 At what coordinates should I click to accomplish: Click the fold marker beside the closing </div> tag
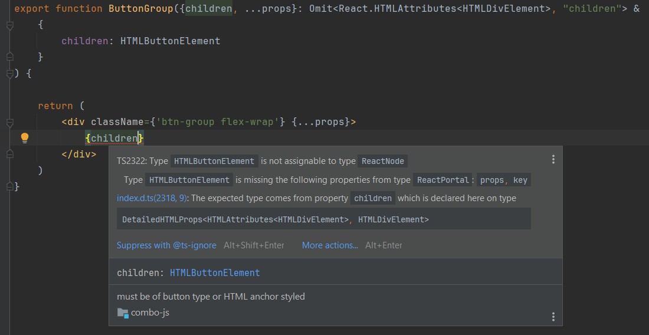point(9,154)
